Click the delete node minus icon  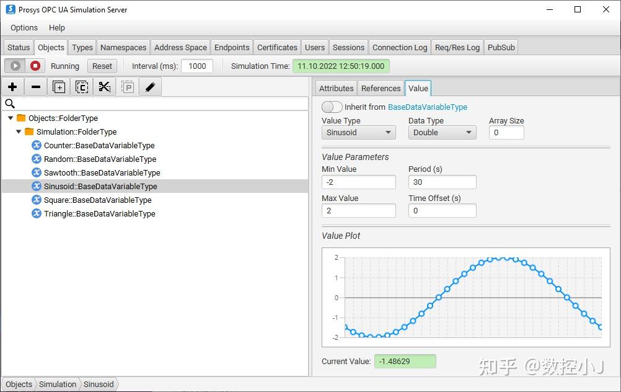35,87
